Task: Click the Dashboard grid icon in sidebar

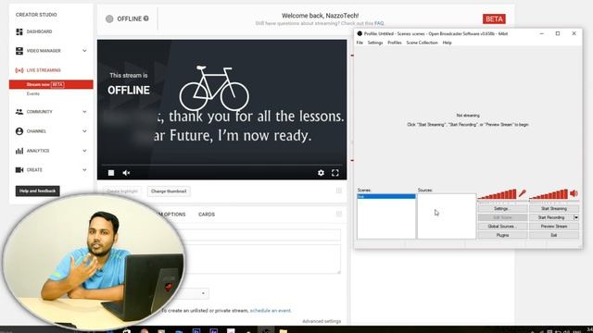Action: pyautogui.click(x=19, y=31)
